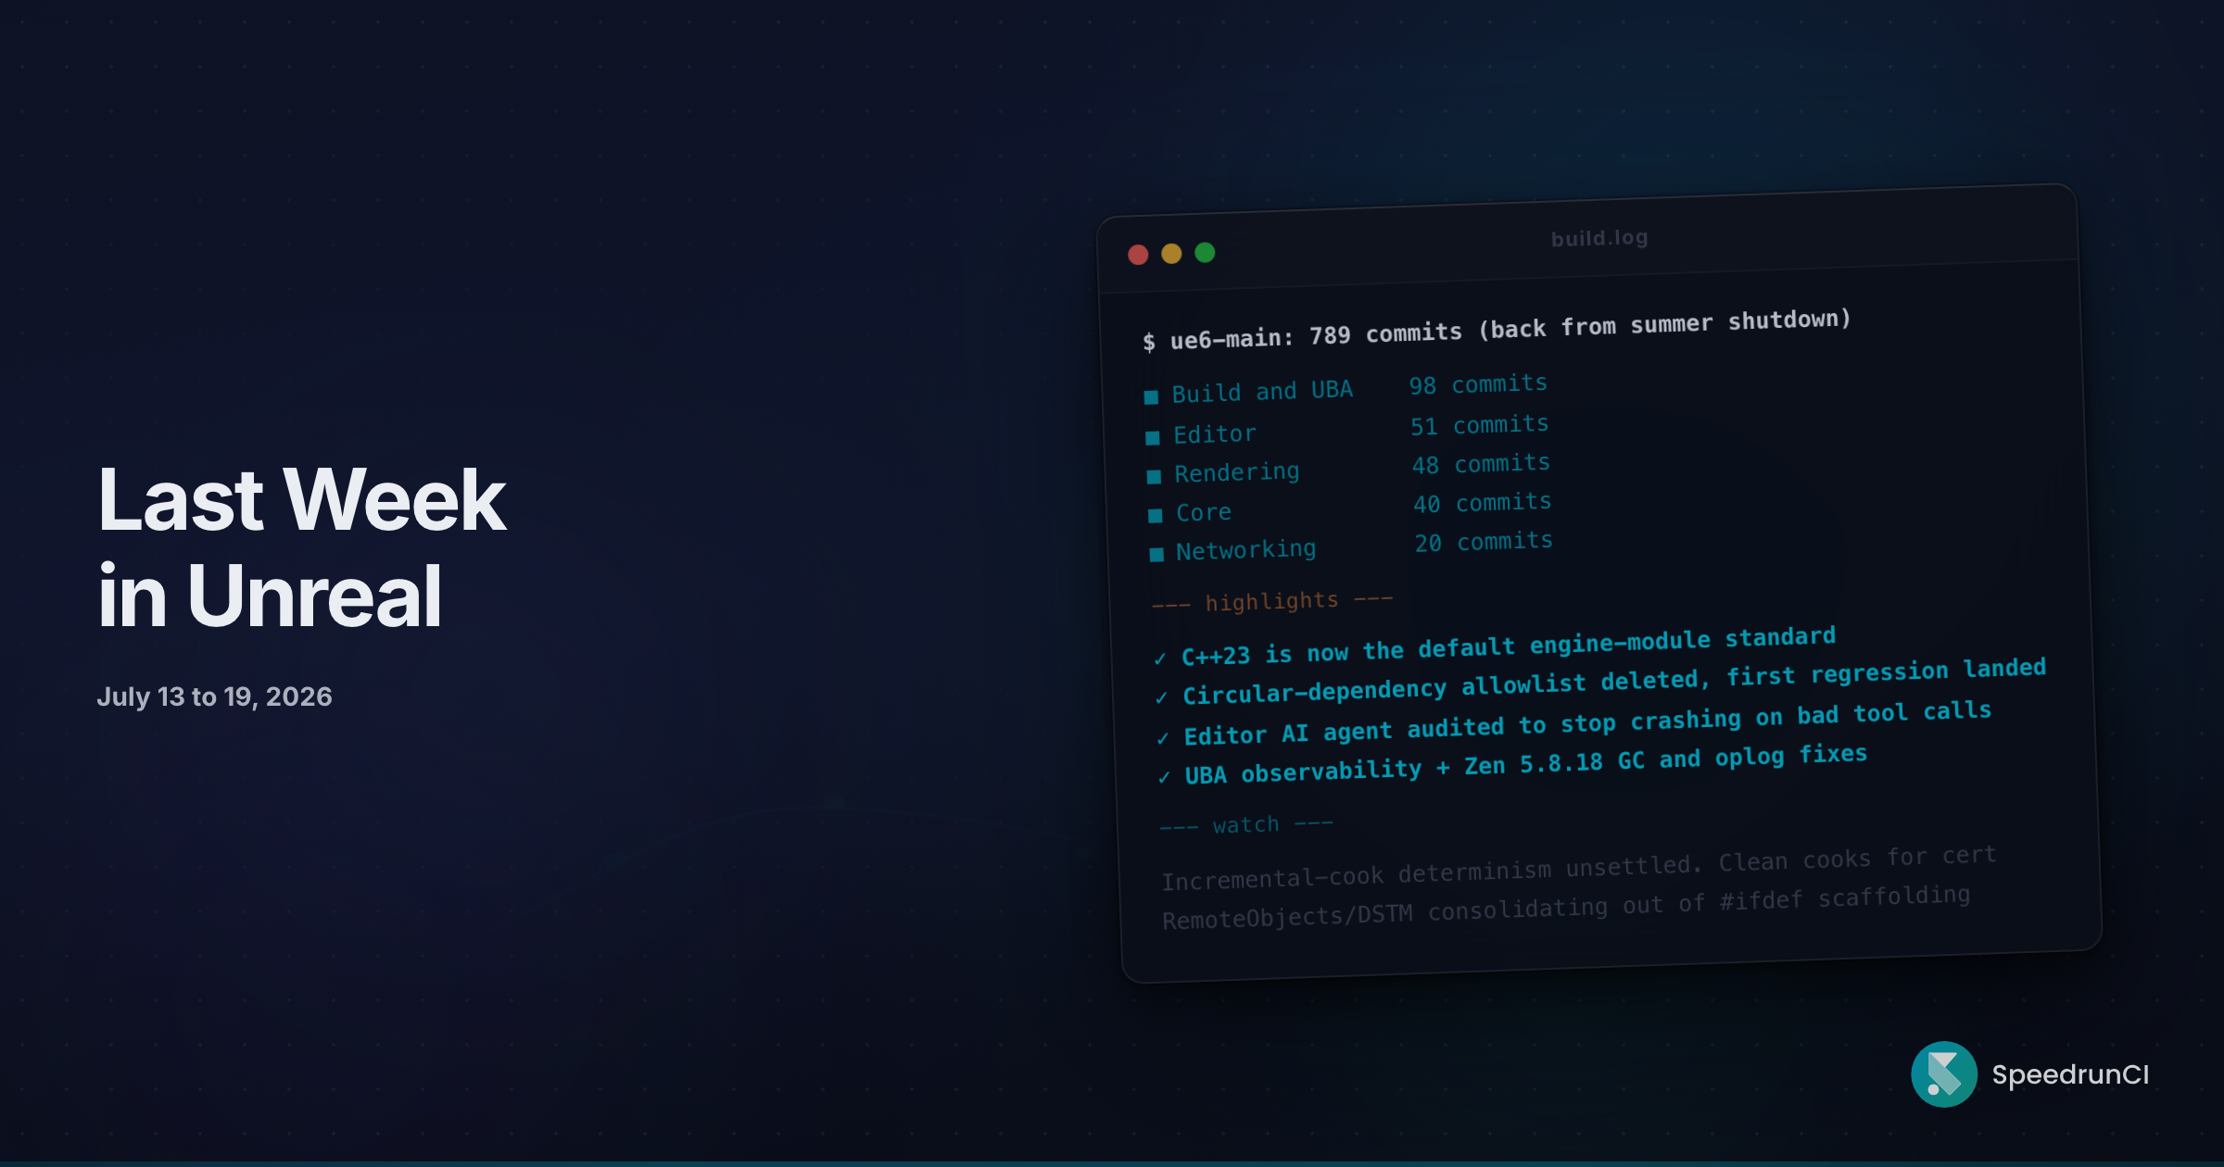Click the "Circular-dependency allowlist deleted" highlight line
The width and height of the screenshot is (2224, 1167).
point(1614,682)
